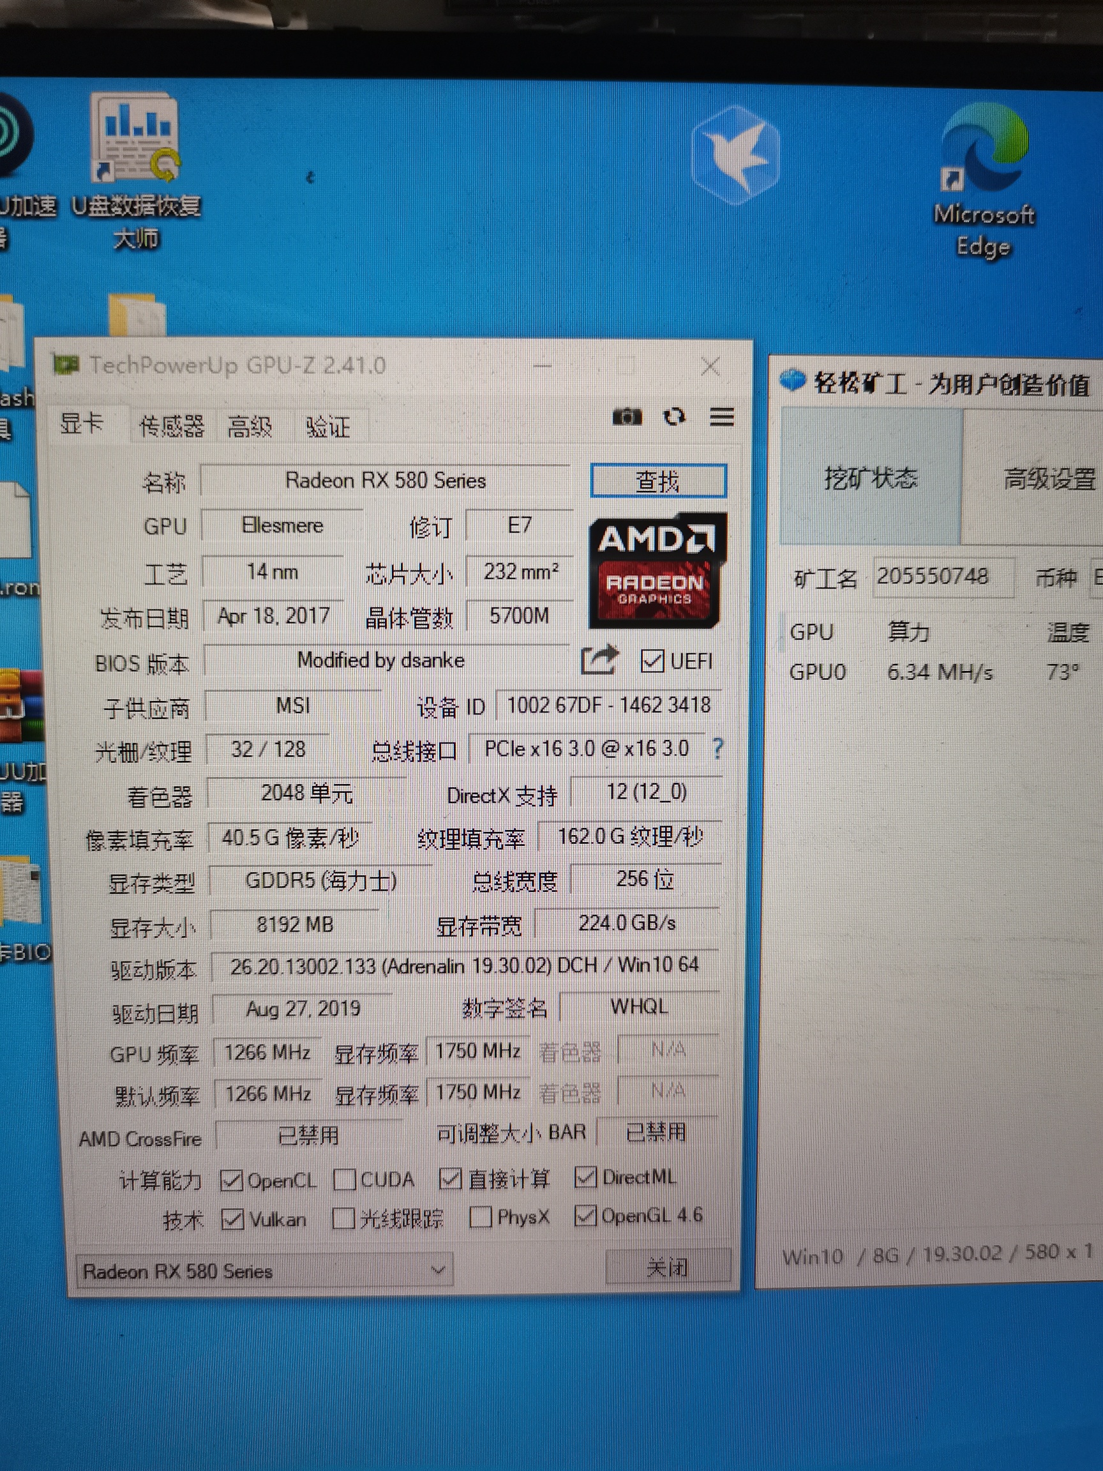The image size is (1103, 1471).
Task: Click the GPU0 hashrate 6.34 MH/s
Action: tap(940, 672)
